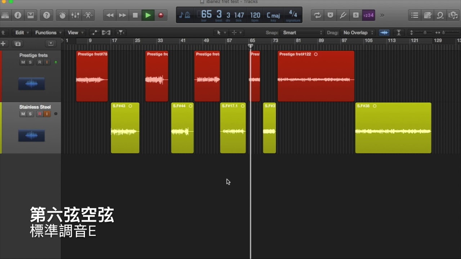
Task: Open the Edit menu
Action: point(22,32)
